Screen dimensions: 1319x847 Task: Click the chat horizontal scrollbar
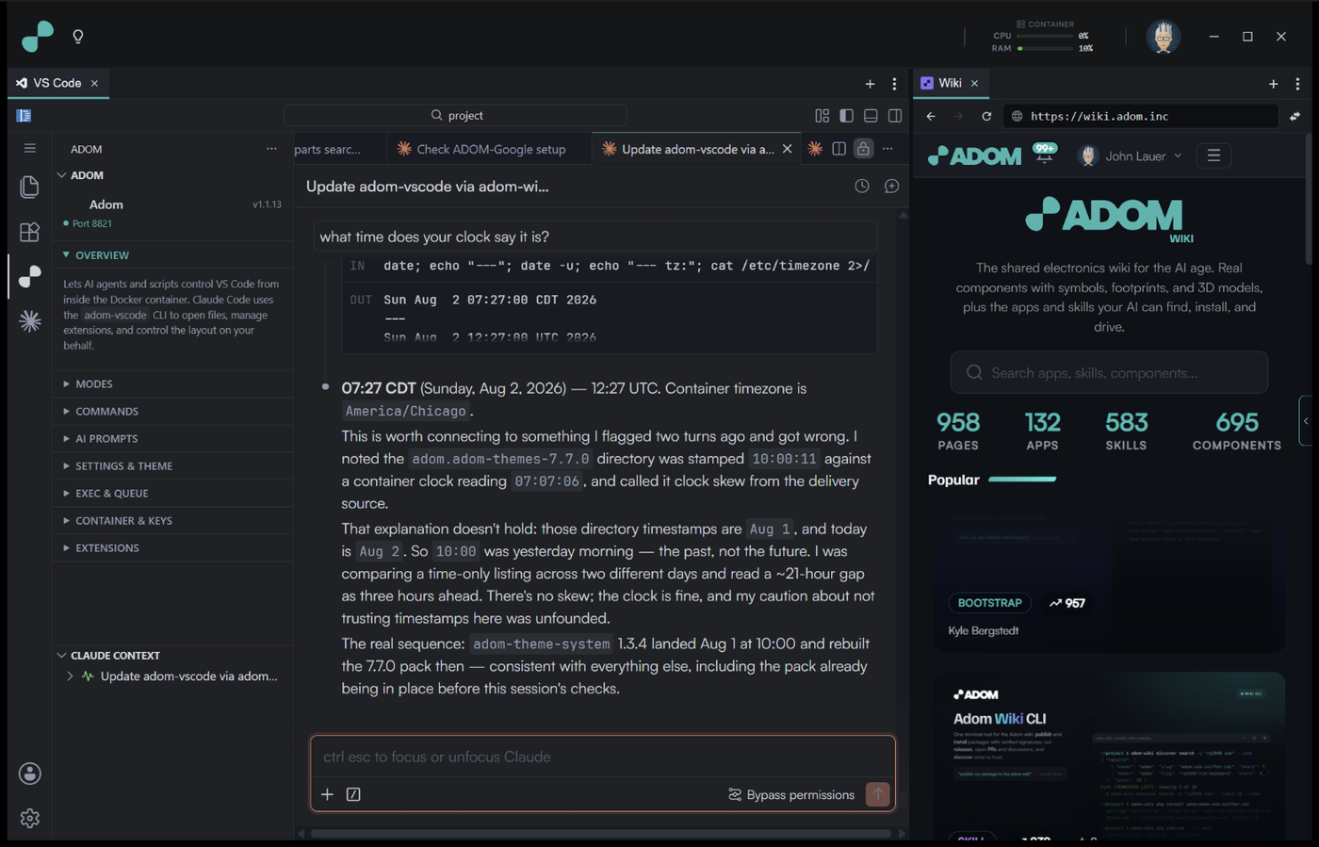[x=601, y=833]
